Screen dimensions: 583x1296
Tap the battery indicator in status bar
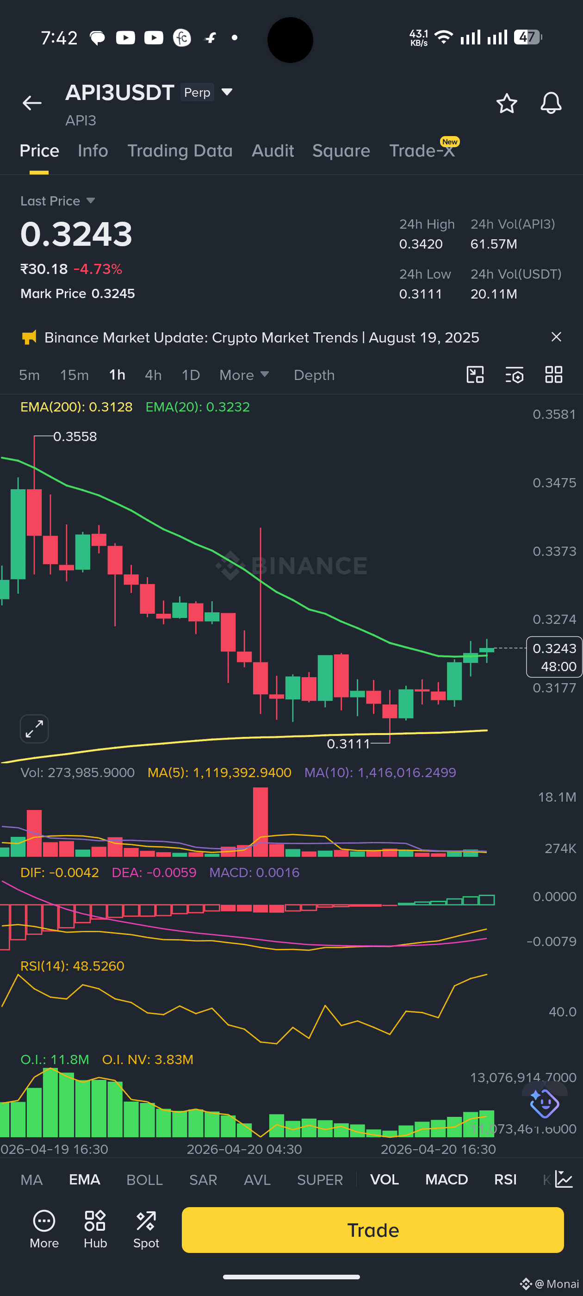527,37
